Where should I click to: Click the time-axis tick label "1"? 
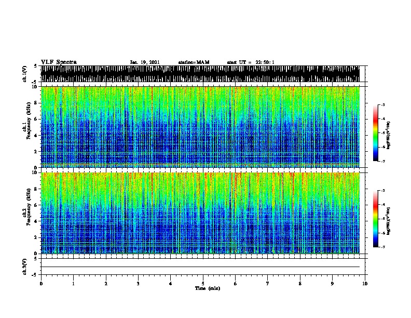click(x=73, y=284)
